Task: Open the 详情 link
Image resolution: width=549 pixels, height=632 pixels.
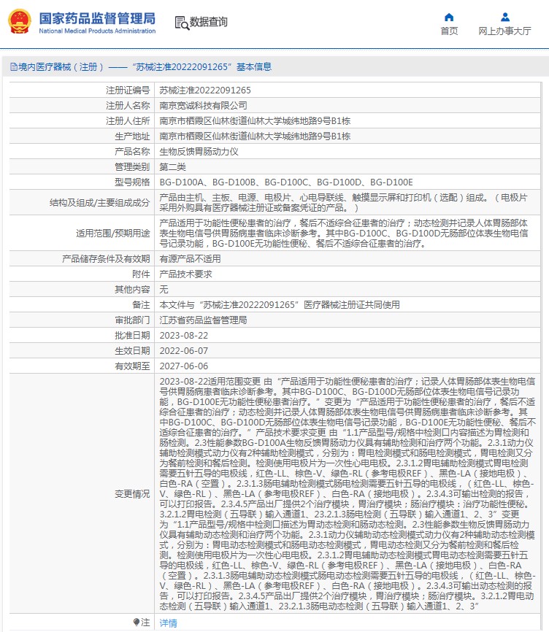Action: coord(168,623)
